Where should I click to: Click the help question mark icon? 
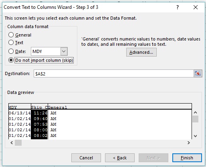(x=178, y=7)
